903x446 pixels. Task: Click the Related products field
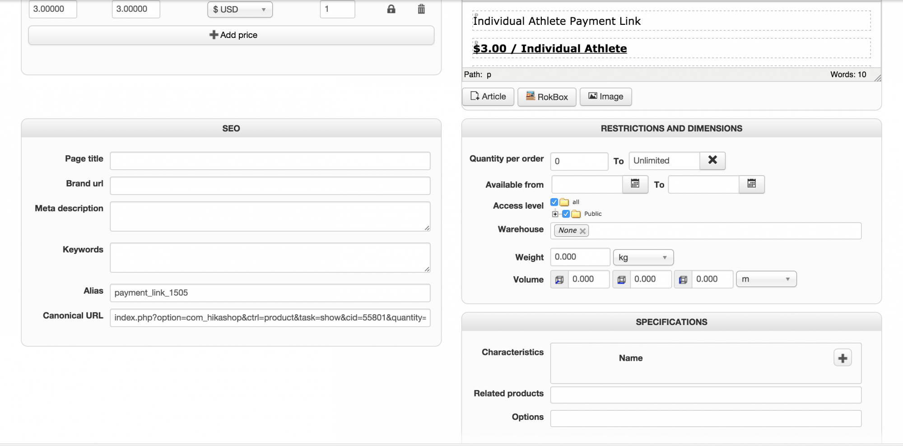[706, 395]
